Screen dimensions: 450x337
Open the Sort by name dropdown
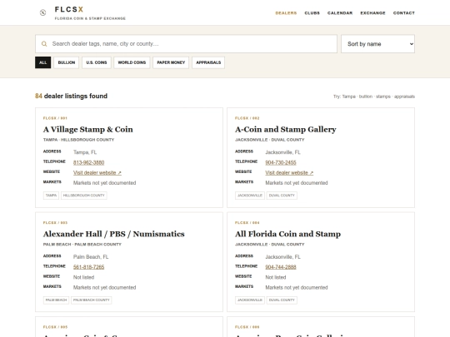click(x=377, y=44)
